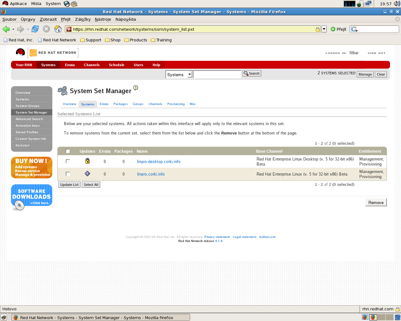The width and height of the screenshot is (401, 321).
Task: Click the lock update icon for linpro-desktop
Action: pos(87,161)
